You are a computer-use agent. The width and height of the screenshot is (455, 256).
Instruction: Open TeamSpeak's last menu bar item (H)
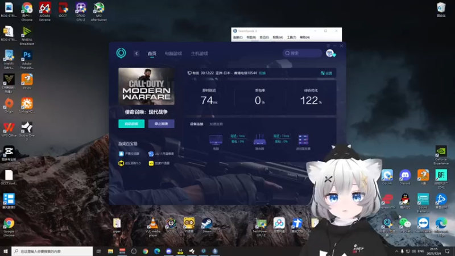coord(305,38)
